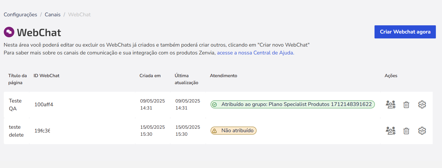Viewport: 442px width, 168px height.
Task: Click the purple WebChat logo icon
Action: [x=9, y=32]
